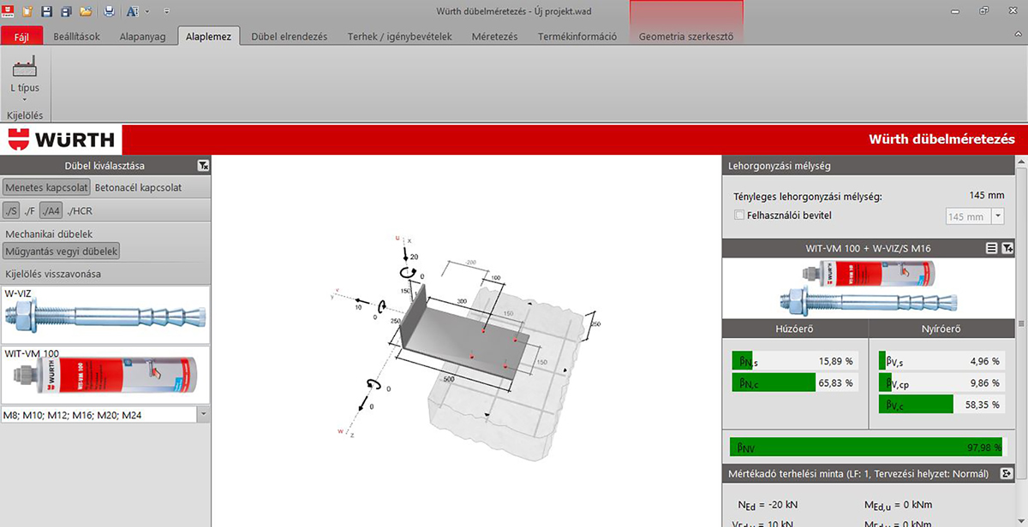This screenshot has width=1028, height=527.
Task: Select the WIT-VM 100 cartridge thumbnail
Action: [105, 376]
